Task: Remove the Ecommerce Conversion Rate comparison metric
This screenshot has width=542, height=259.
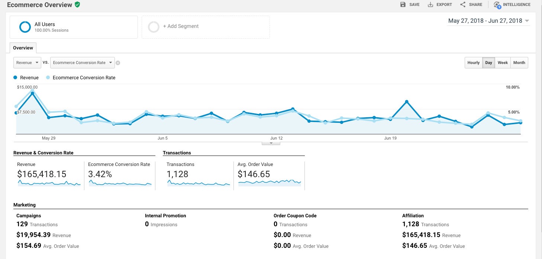Action: click(x=118, y=63)
